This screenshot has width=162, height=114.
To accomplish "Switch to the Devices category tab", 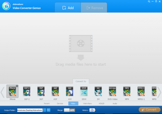I will coord(60,103).
